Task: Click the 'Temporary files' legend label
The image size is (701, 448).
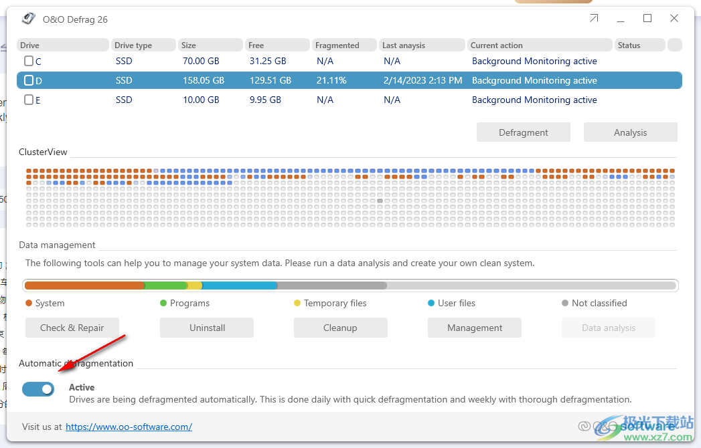Action: click(335, 303)
